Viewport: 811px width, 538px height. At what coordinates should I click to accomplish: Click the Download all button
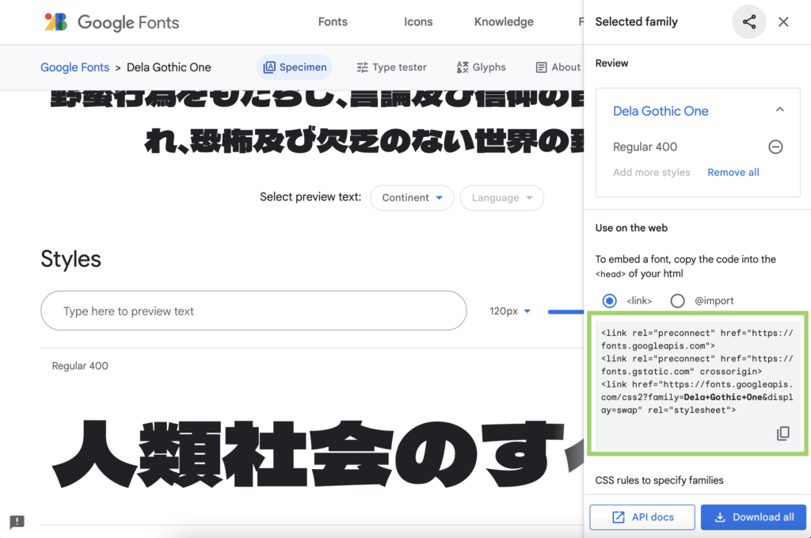(753, 517)
